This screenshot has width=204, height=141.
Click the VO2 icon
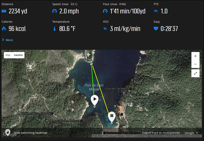105,29
